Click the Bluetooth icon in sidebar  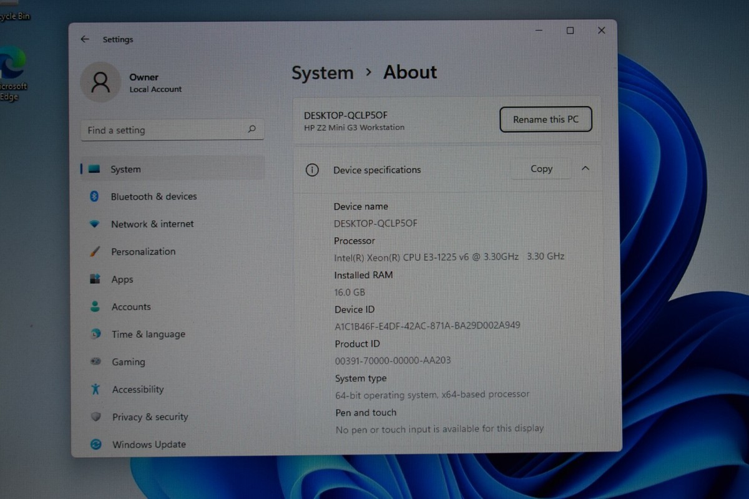pyautogui.click(x=95, y=196)
